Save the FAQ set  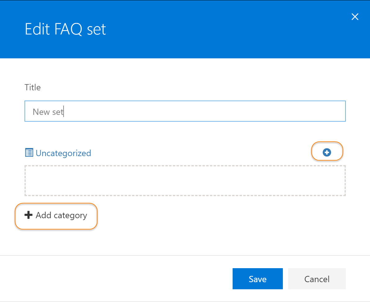click(x=257, y=279)
